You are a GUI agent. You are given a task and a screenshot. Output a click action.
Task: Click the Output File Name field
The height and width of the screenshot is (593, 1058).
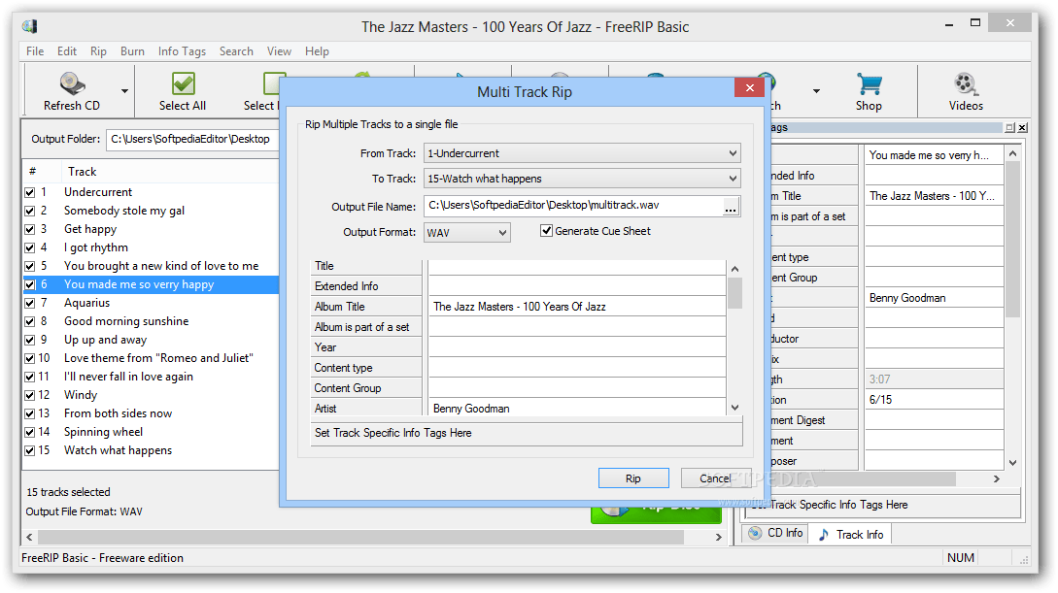(x=573, y=206)
